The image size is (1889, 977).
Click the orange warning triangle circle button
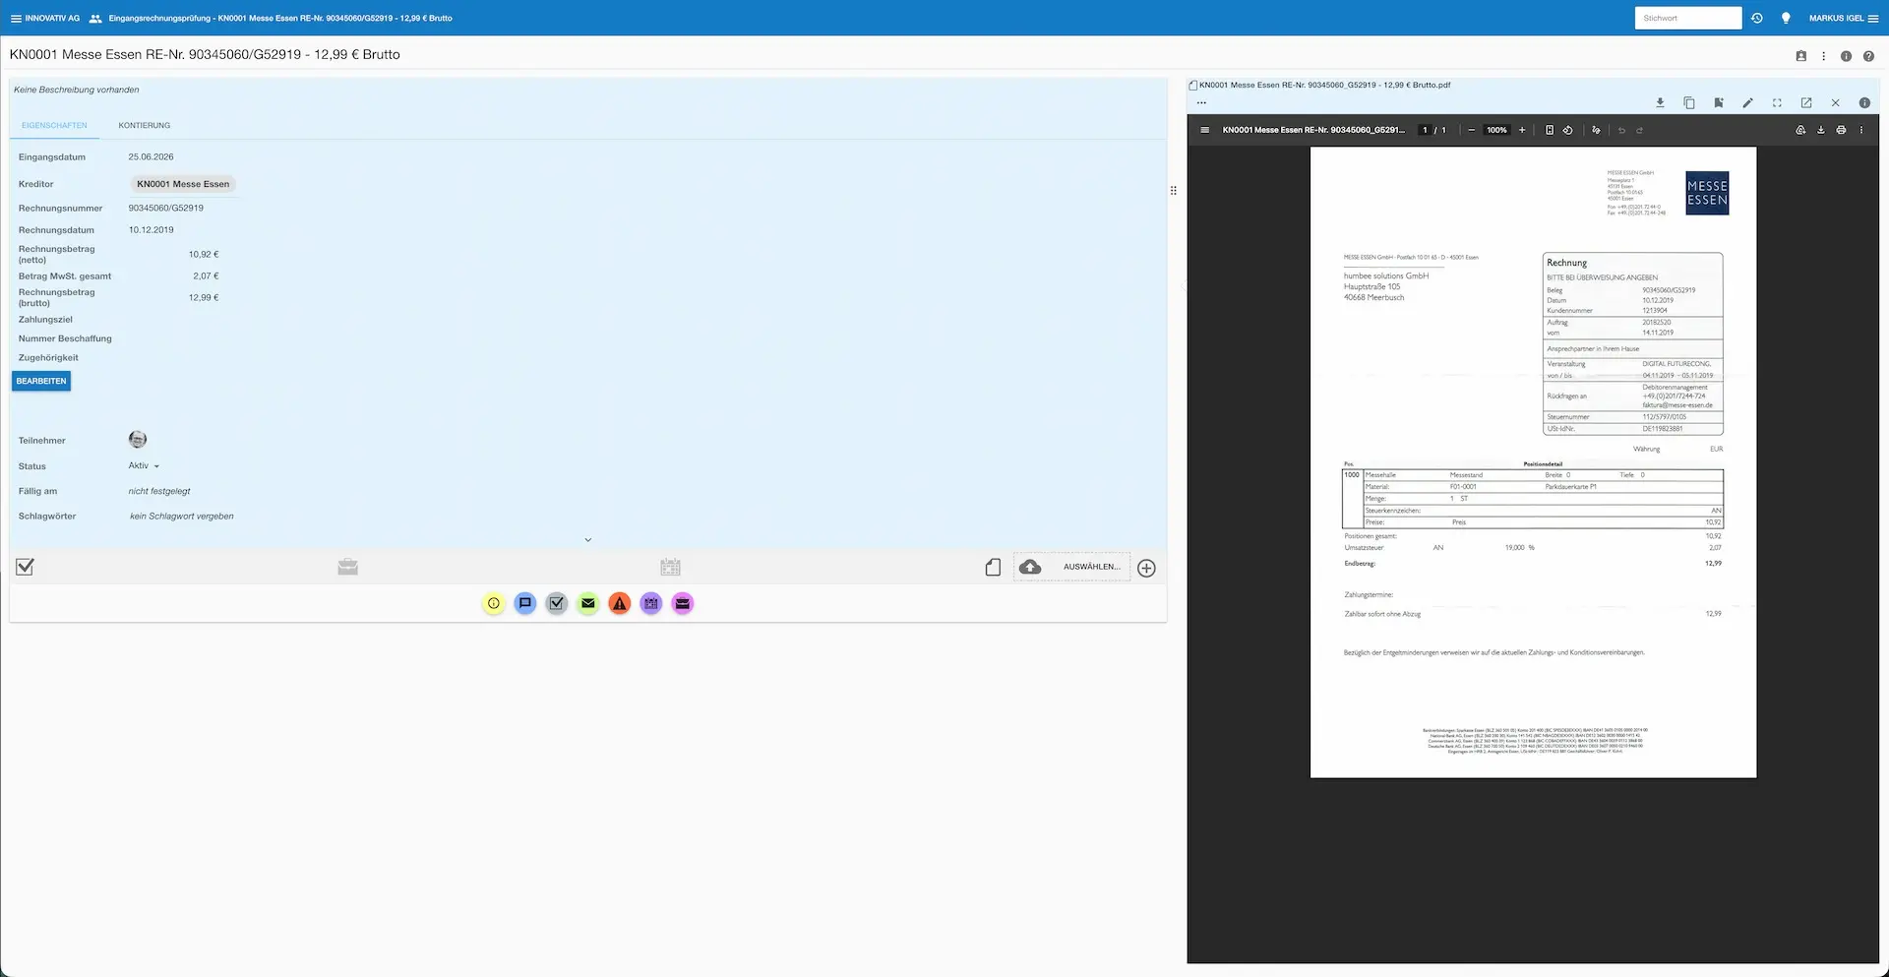[x=620, y=603]
